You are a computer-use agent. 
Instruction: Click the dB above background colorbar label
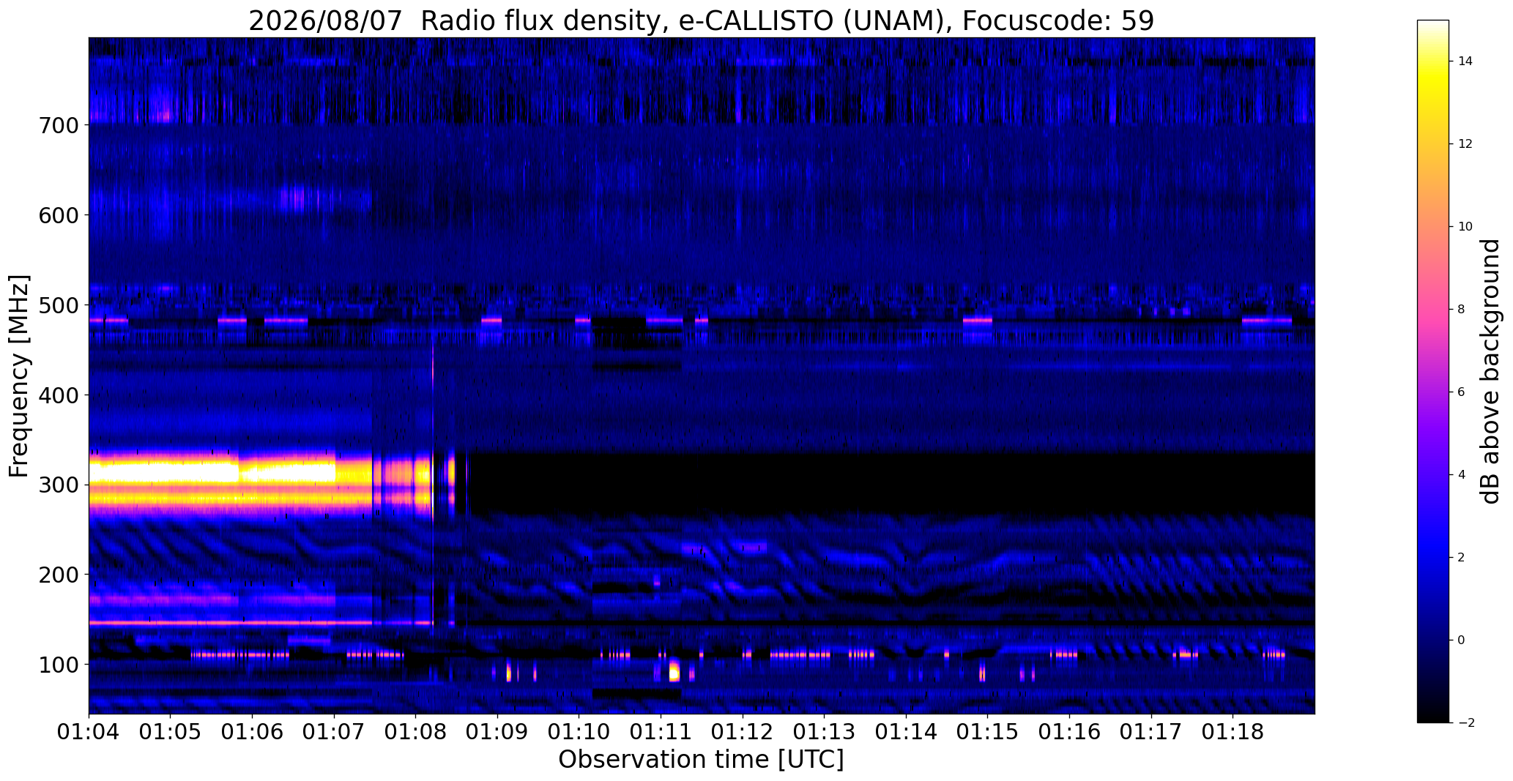pos(1490,371)
